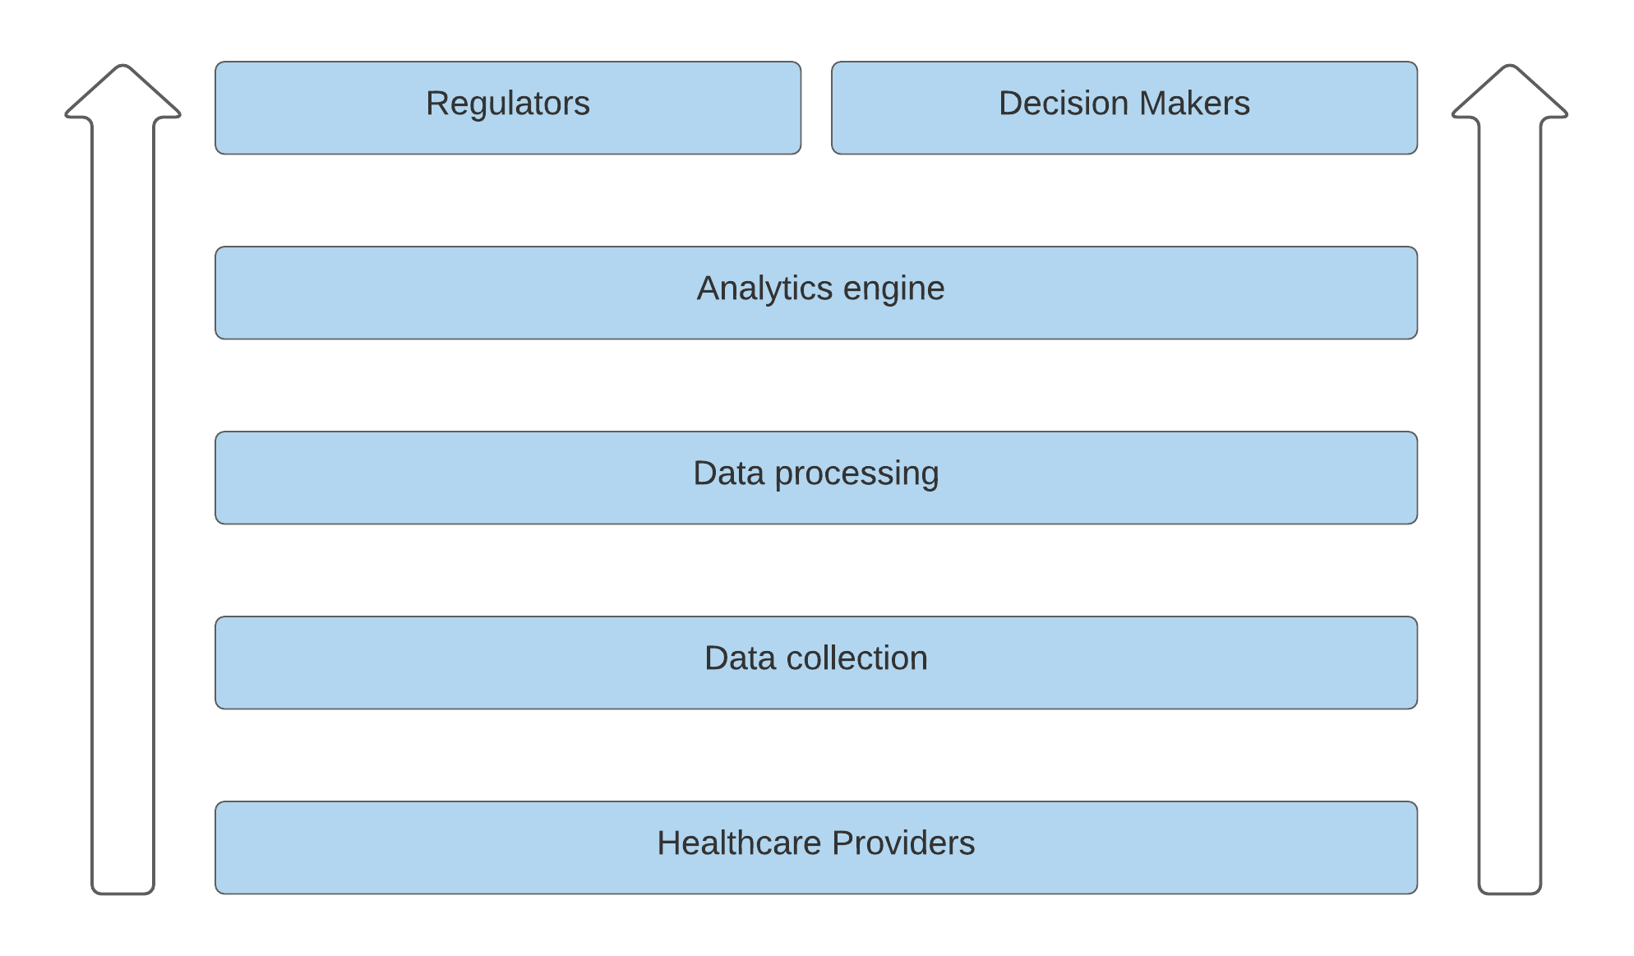Click the "Decision Makers" text label
Viewport: 1634px width, 956px height.
pos(1124,104)
